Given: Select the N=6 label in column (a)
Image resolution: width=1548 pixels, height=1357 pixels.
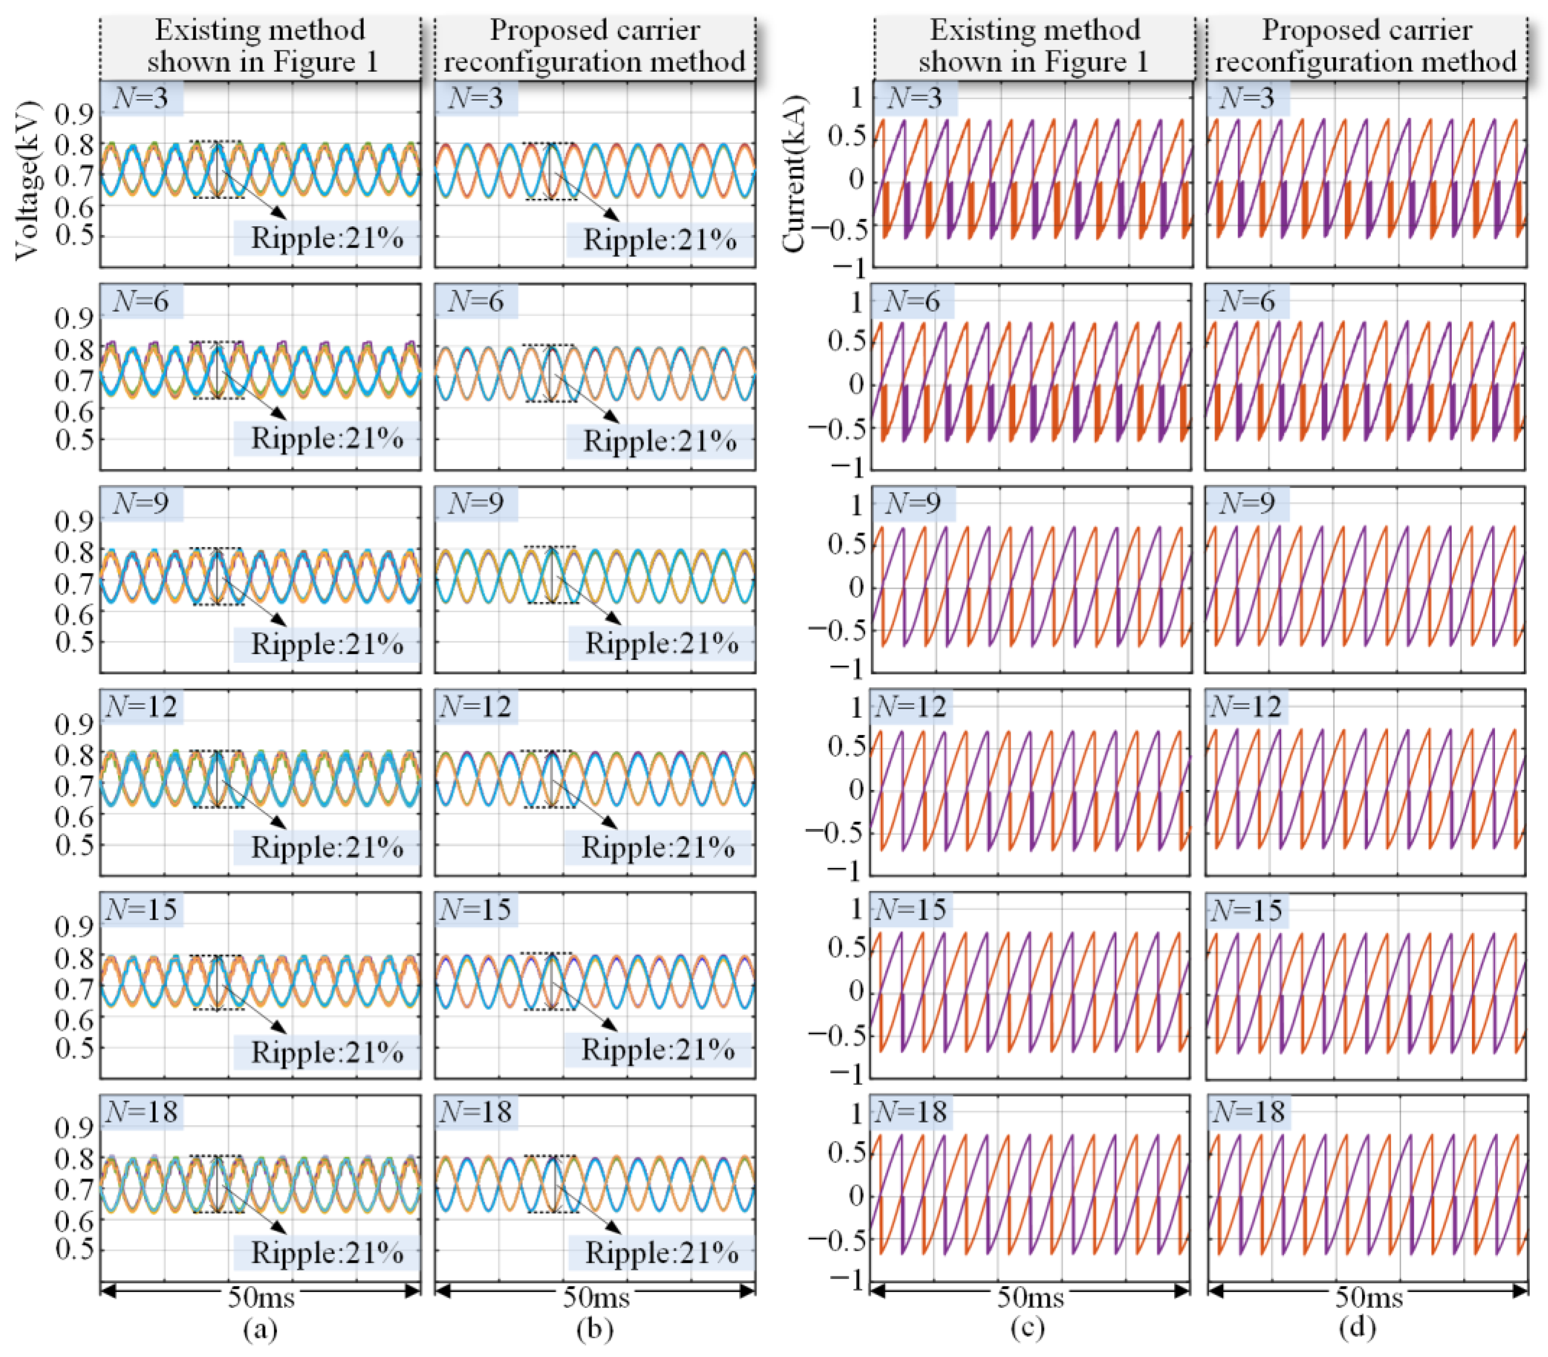Looking at the screenshot, I should (141, 301).
